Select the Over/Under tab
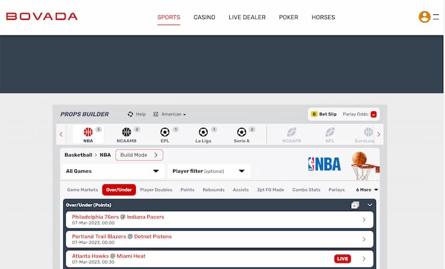445x269 pixels. (x=119, y=190)
